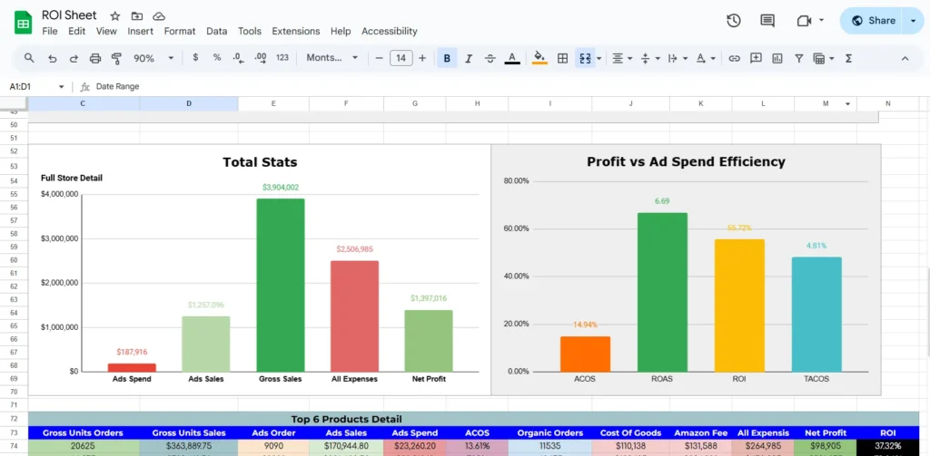This screenshot has width=930, height=456.
Task: Open version history clock icon
Action: point(734,20)
